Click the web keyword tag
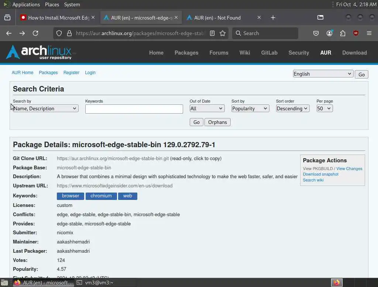Screen dimensions: 378x287 click(127, 196)
